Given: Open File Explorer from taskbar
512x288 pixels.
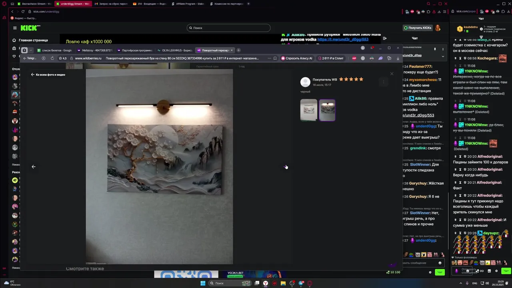Looking at the screenshot, I should (283, 283).
